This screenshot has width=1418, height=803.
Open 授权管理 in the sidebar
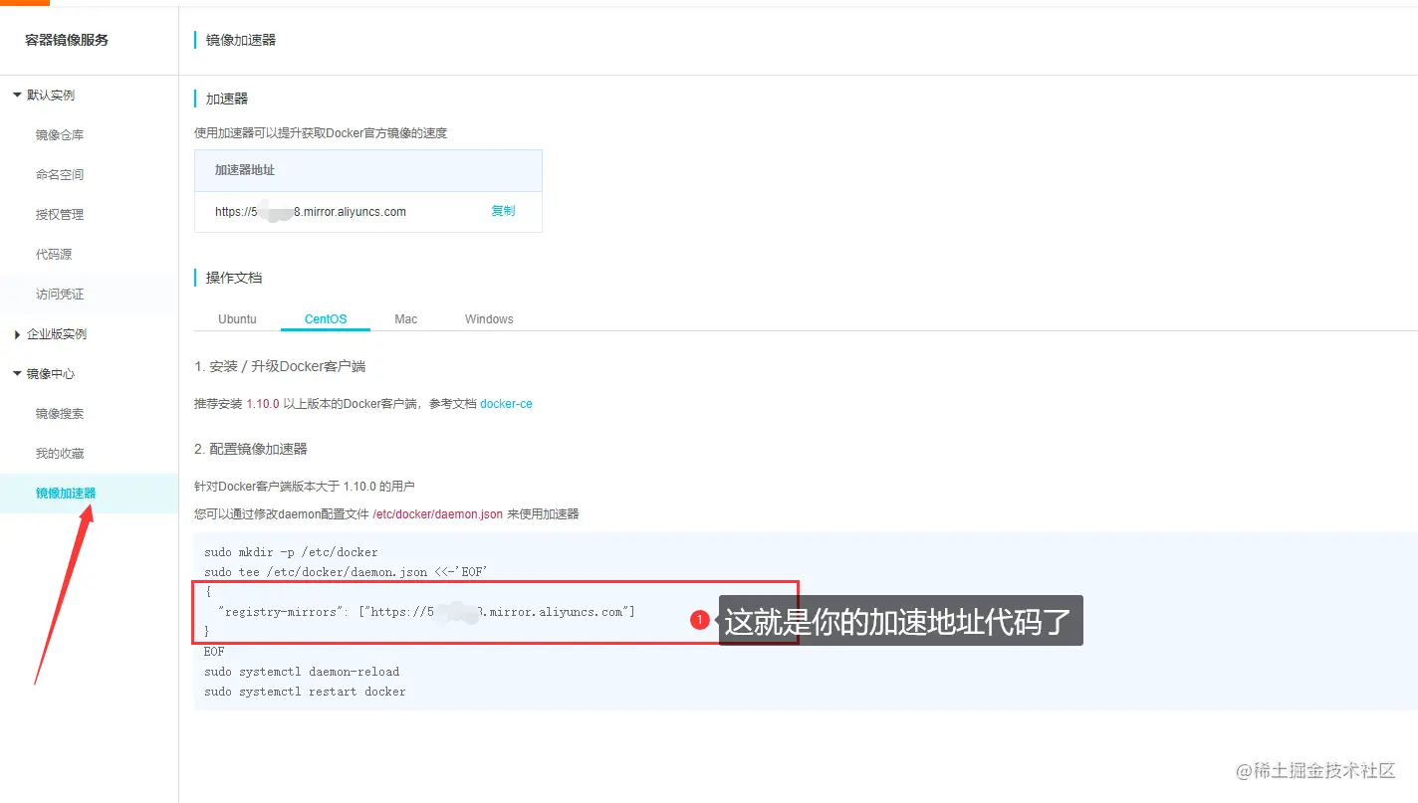(x=60, y=215)
